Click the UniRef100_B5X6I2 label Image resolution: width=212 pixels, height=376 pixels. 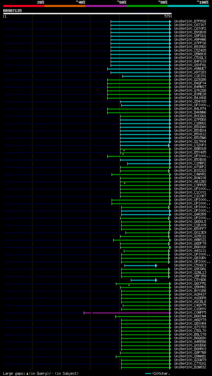point(190,134)
